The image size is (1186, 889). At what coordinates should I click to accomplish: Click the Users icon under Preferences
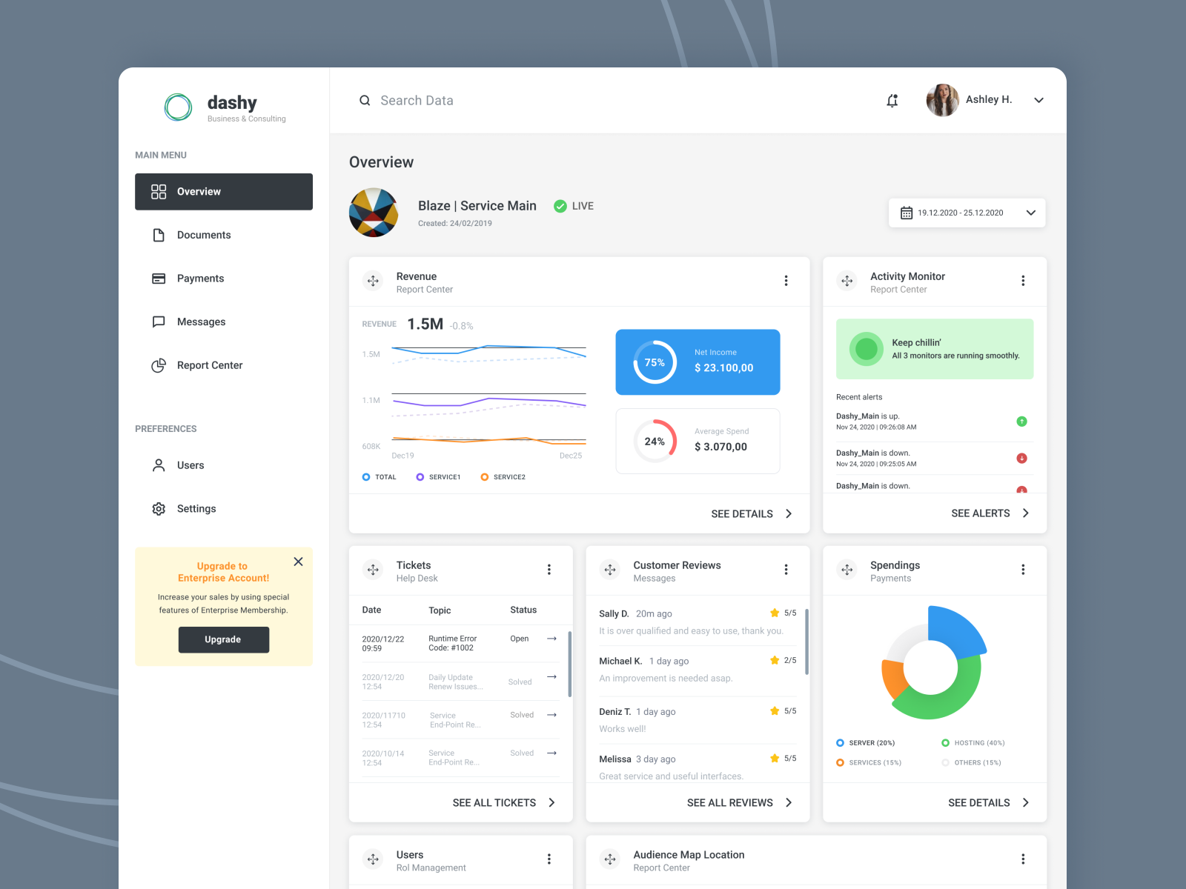tap(158, 465)
